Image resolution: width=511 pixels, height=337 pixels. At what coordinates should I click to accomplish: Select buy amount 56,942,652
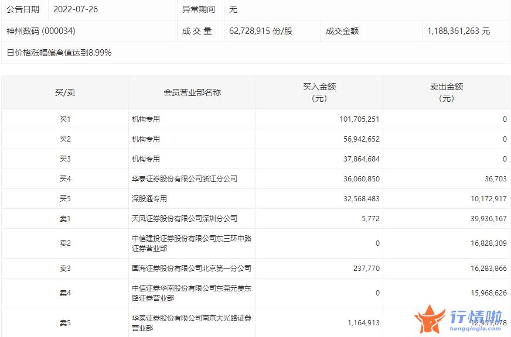[362, 139]
